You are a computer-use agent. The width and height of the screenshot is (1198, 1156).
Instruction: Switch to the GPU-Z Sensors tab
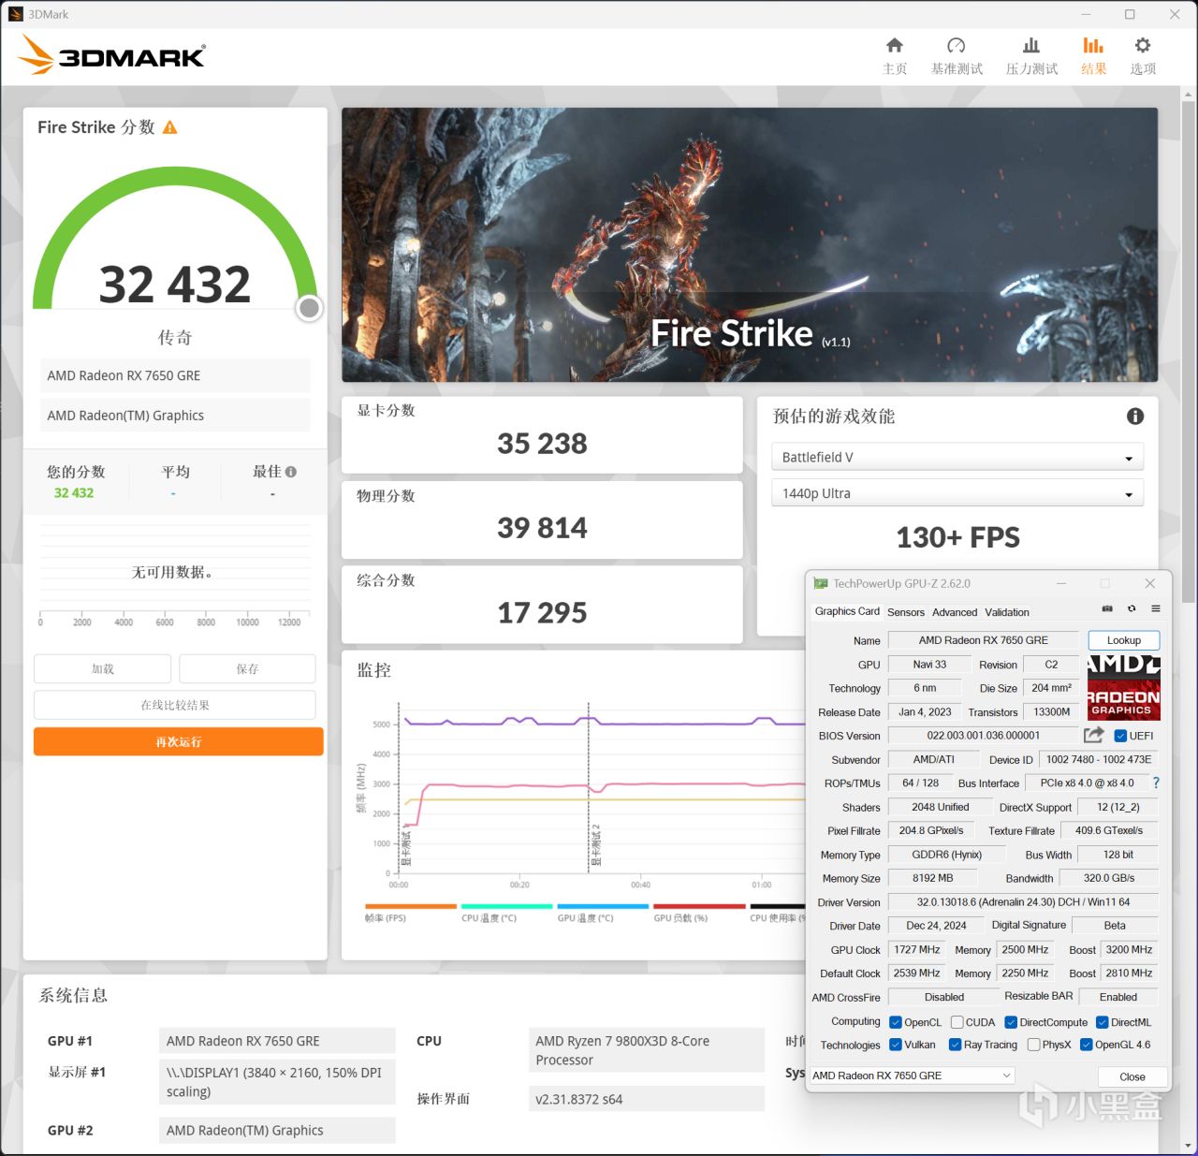[906, 612]
